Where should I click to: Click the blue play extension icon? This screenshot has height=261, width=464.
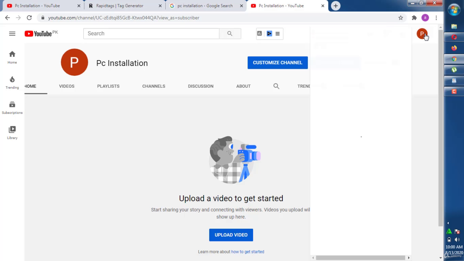pos(269,34)
